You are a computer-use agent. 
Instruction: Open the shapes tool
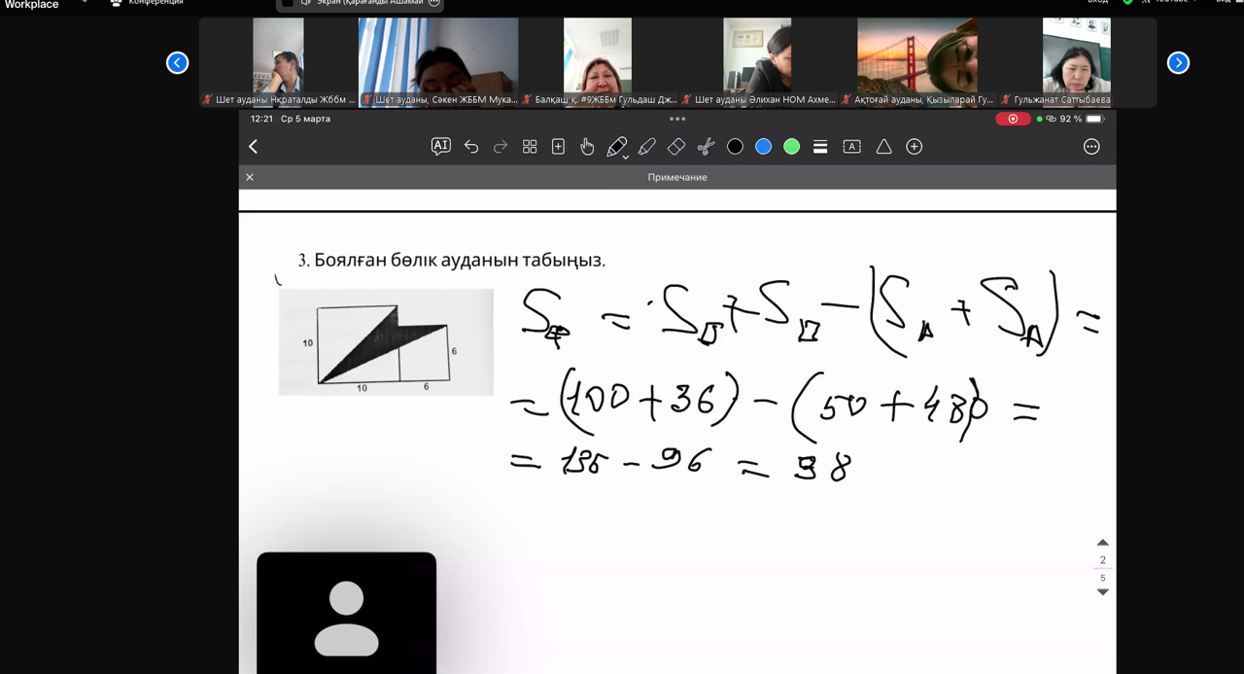883,147
